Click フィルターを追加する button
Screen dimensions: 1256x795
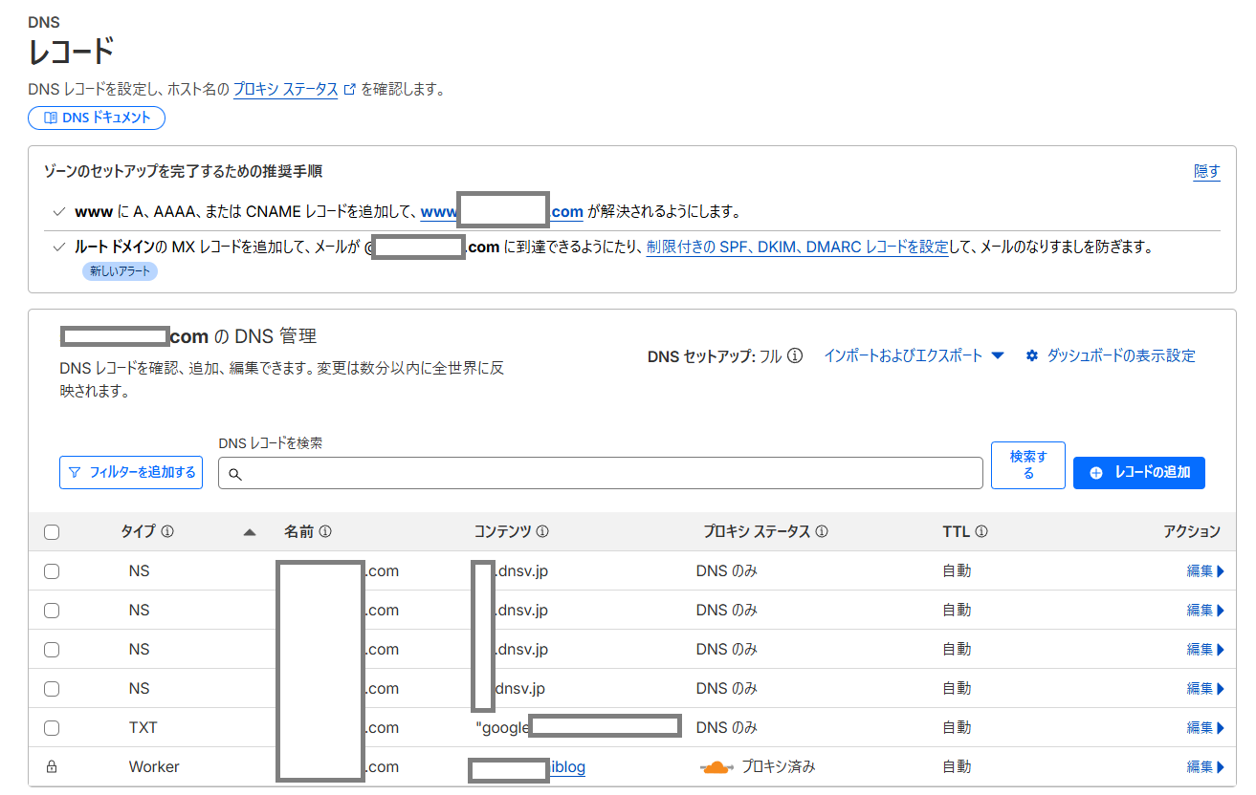131,472
